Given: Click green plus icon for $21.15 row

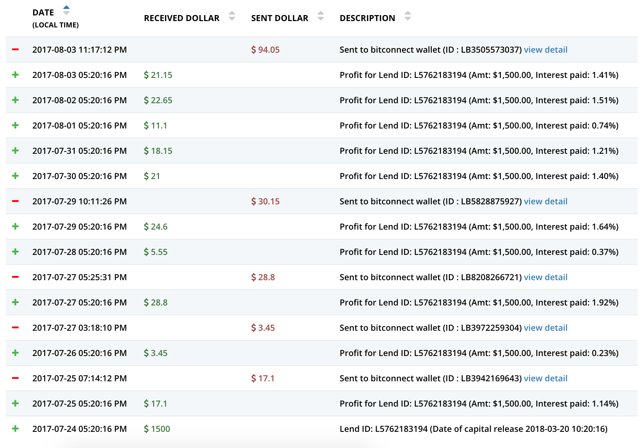Looking at the screenshot, I should click(x=15, y=75).
